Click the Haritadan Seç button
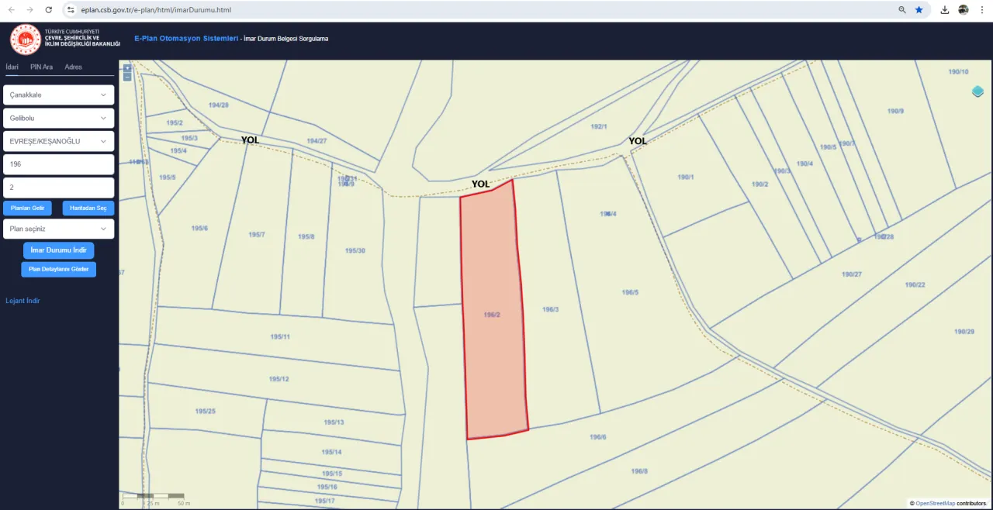993x510 pixels. [x=88, y=208]
